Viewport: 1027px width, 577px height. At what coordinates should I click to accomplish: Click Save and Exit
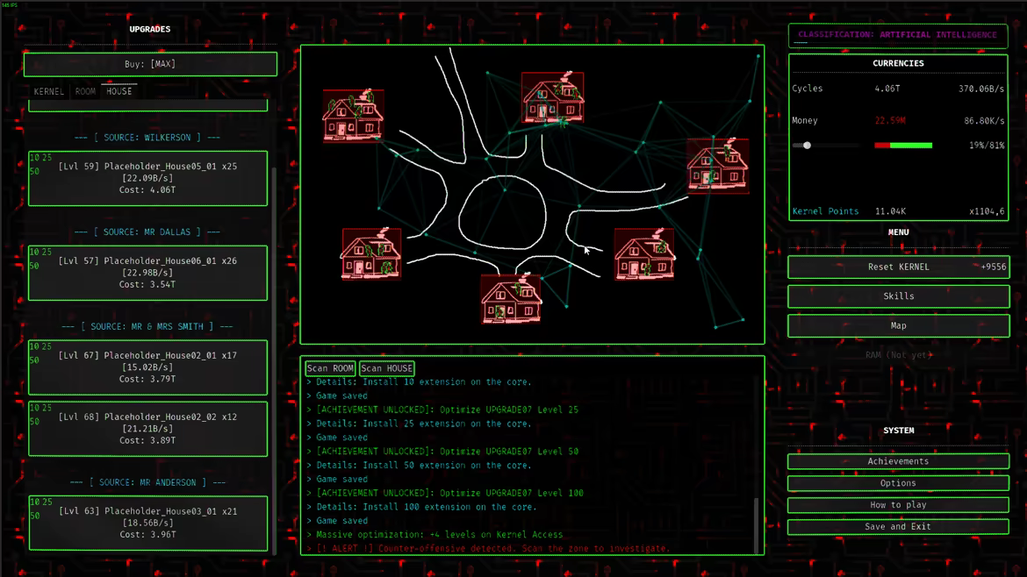[x=898, y=527]
